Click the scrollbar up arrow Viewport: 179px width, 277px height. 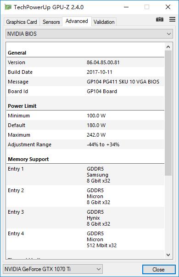tap(168, 47)
